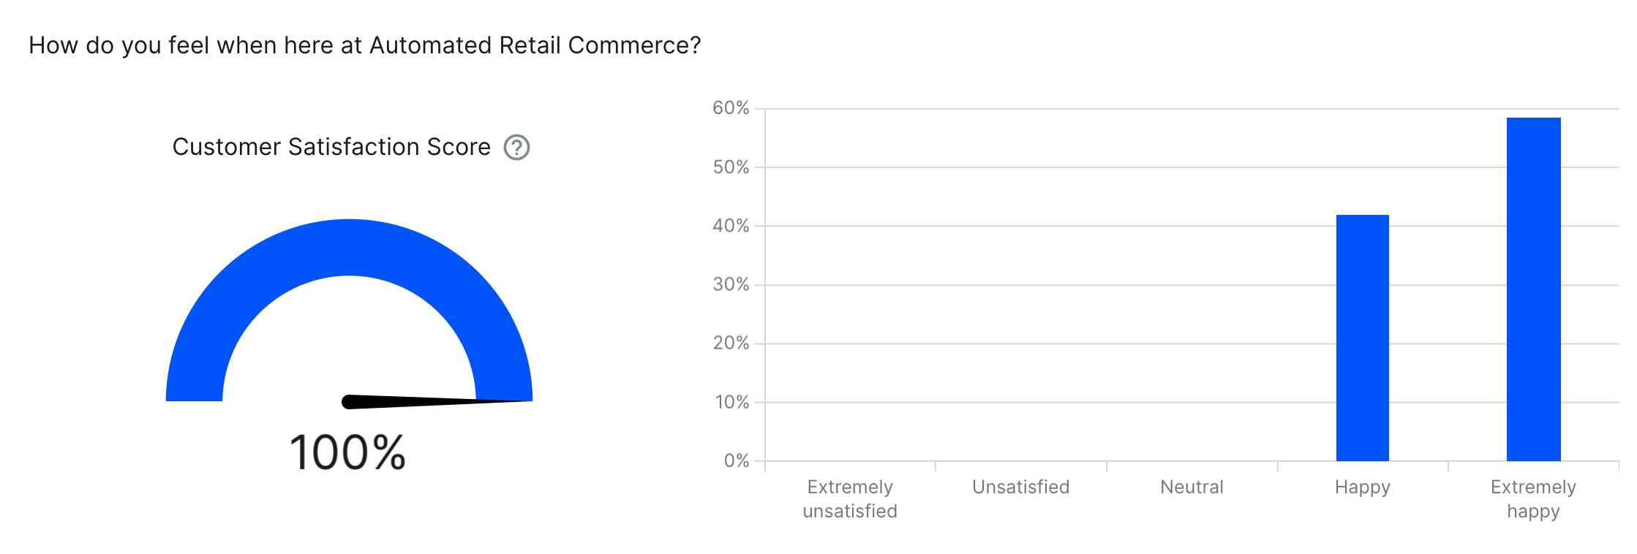Viewport: 1637px width, 554px height.
Task: Click the Extremely unsatisfied axis label
Action: tap(850, 499)
